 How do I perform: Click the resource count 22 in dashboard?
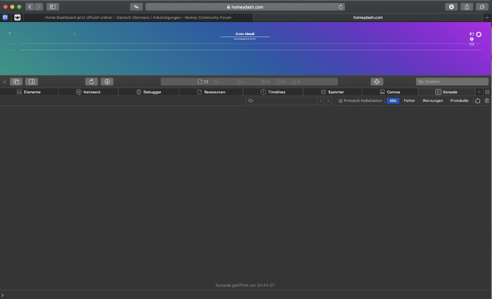pyautogui.click(x=203, y=81)
